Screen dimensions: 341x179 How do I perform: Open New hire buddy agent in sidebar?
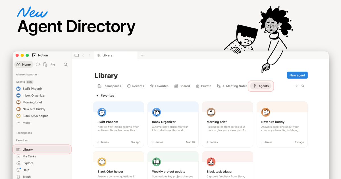34,109
